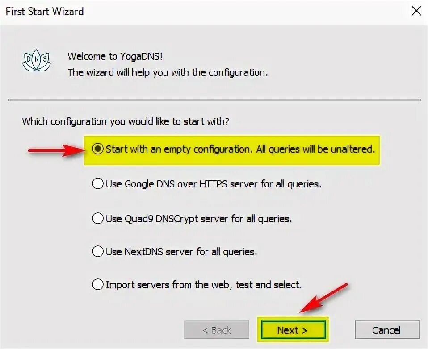428x349 pixels.
Task: Click the red arrow pointing at Next button
Action: click(x=323, y=298)
